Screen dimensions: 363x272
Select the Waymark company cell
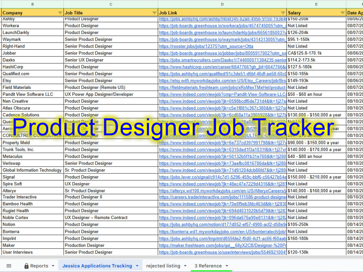click(x=32, y=39)
